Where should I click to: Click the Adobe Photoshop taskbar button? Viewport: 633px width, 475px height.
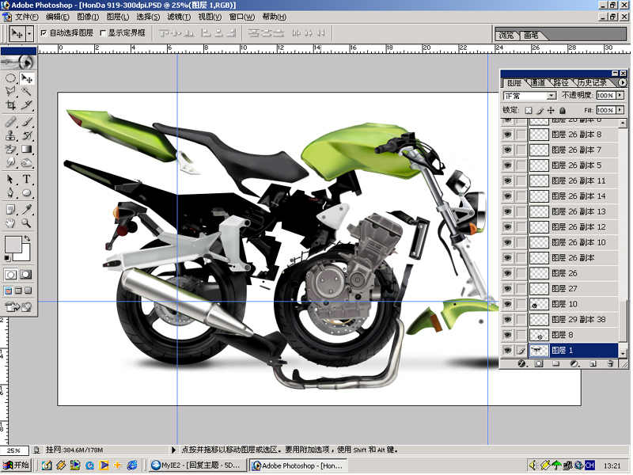(298, 465)
